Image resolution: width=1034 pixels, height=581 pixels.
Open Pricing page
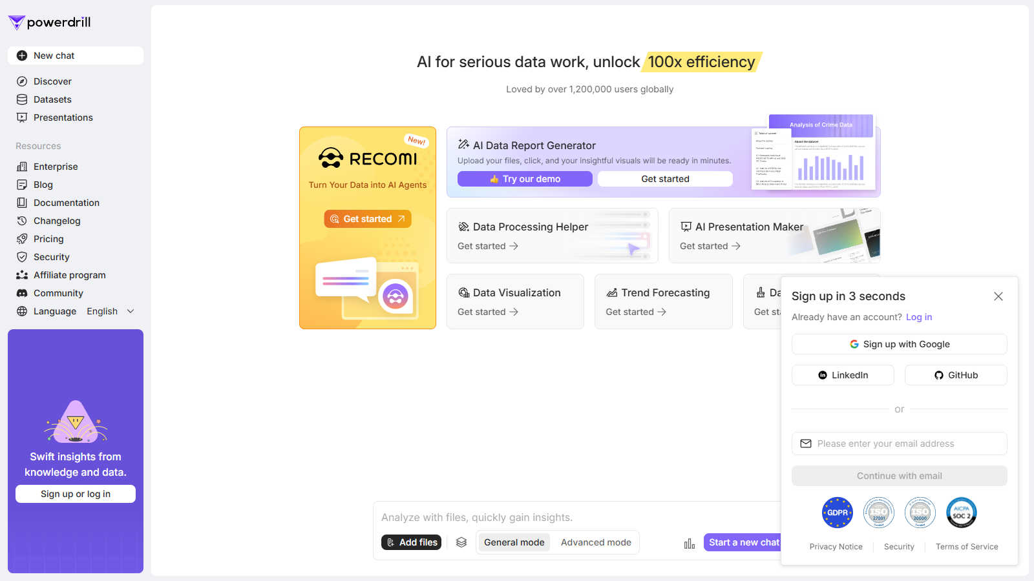[x=76, y=239]
